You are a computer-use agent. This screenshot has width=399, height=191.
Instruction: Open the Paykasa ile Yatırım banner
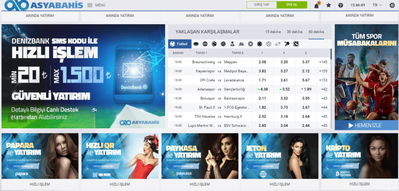pyautogui.click(x=200, y=156)
